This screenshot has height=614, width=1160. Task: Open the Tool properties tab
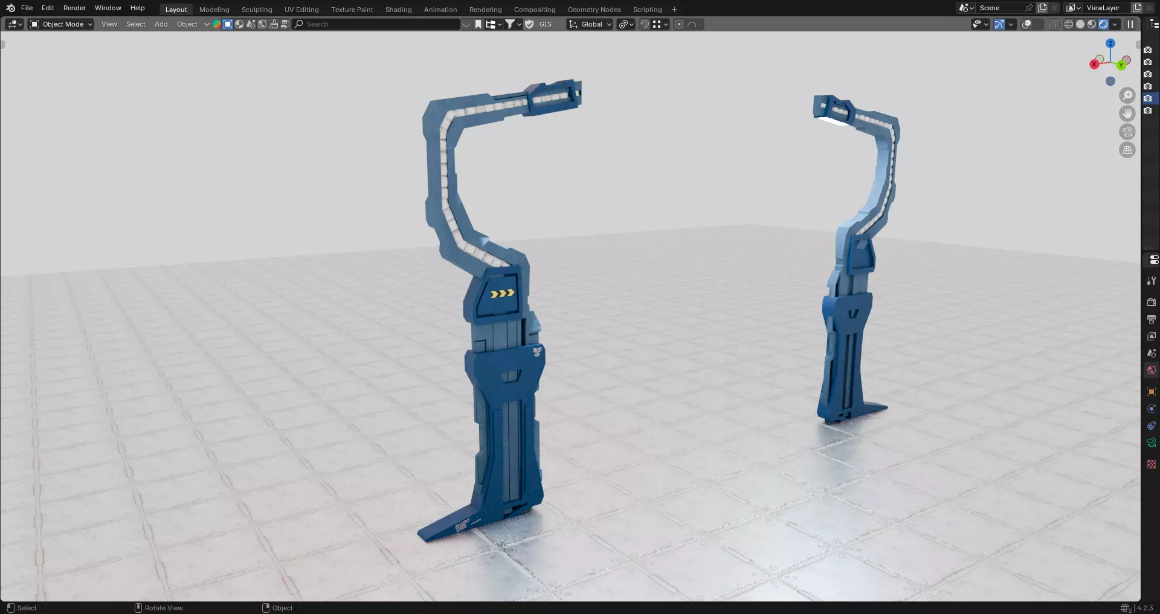click(x=1152, y=281)
